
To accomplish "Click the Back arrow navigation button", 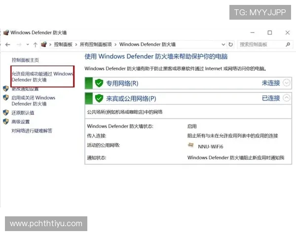I will 8,45.
